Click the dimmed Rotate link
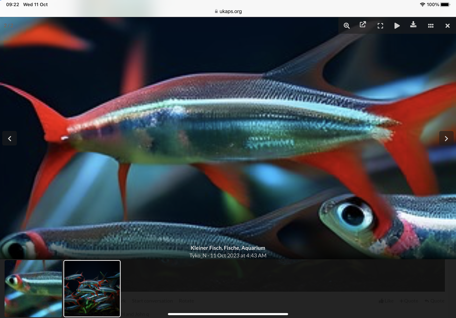Viewport: 456px width, 318px height. coord(186,301)
